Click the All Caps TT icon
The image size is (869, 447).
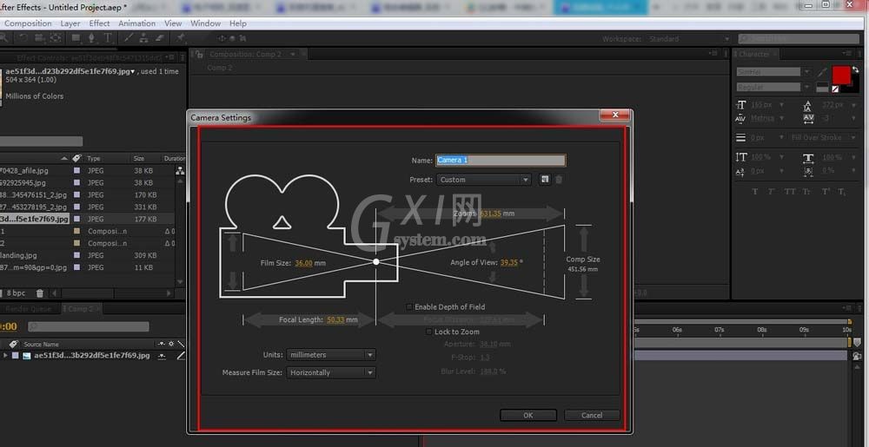click(790, 192)
